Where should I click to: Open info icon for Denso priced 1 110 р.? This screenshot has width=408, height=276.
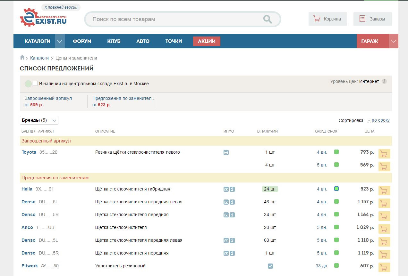[232, 240]
